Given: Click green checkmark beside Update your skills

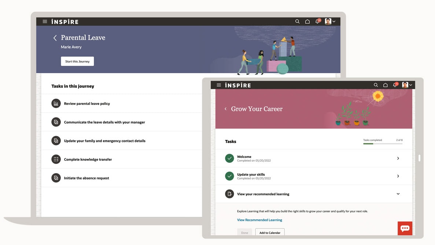Looking at the screenshot, I should (x=229, y=176).
